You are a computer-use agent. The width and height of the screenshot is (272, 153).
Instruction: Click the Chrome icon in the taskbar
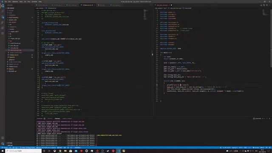coord(60,151)
